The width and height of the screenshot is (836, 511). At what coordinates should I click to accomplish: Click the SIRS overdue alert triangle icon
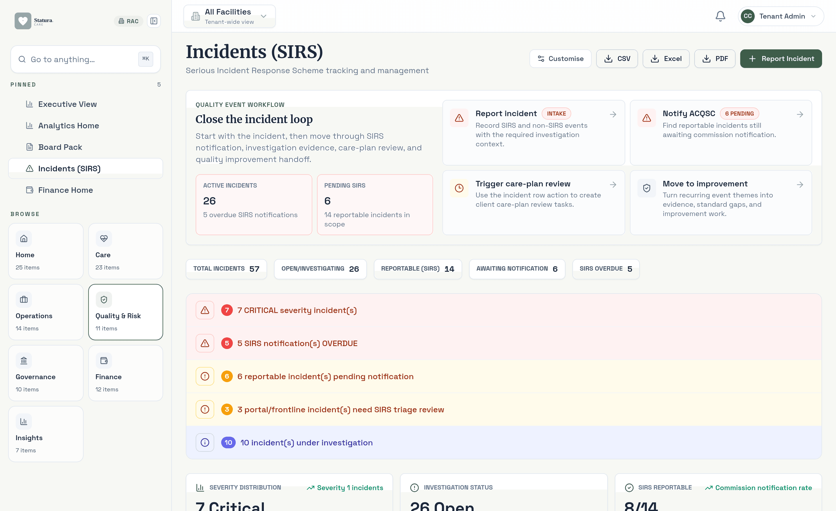coord(205,343)
